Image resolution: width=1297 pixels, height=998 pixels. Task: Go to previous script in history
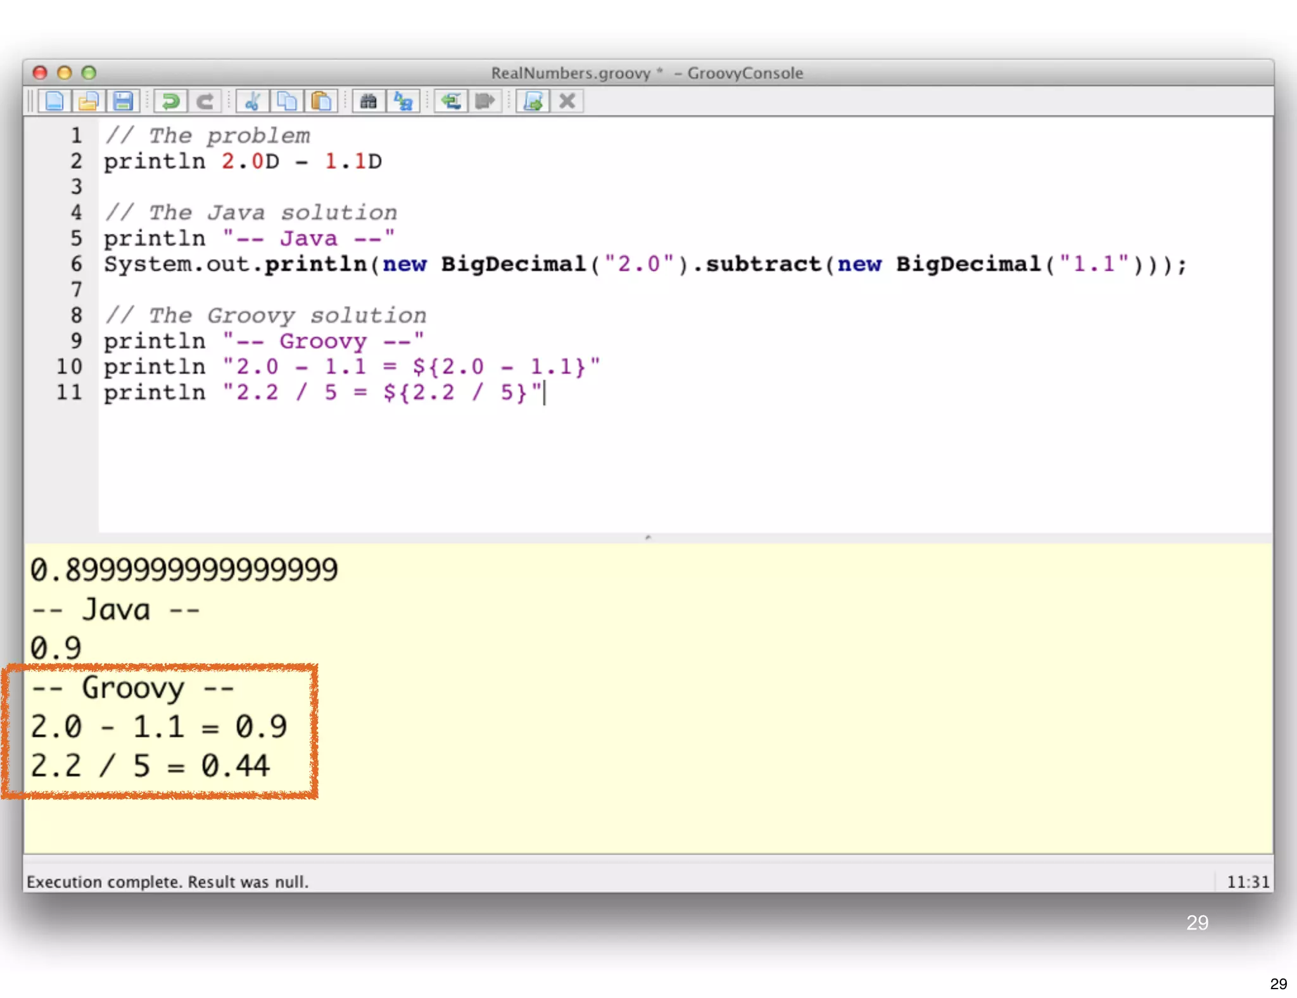pos(451,101)
